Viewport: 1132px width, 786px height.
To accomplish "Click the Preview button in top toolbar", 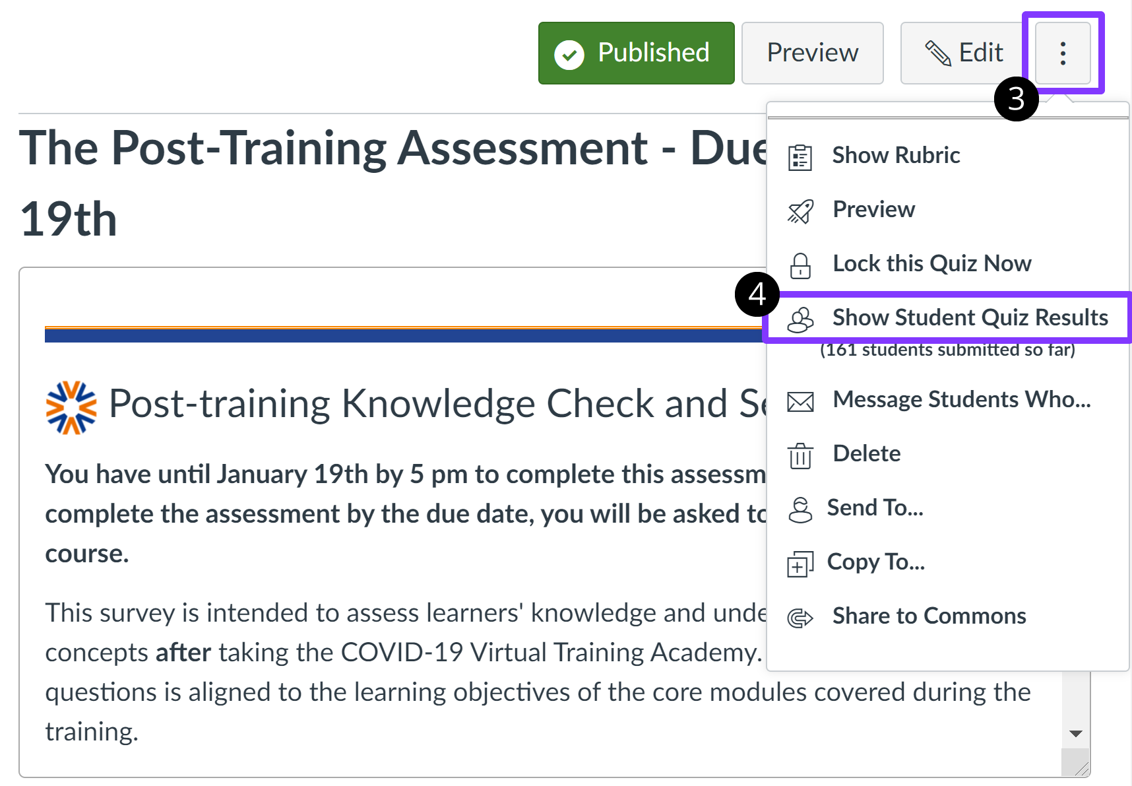I will click(x=812, y=53).
